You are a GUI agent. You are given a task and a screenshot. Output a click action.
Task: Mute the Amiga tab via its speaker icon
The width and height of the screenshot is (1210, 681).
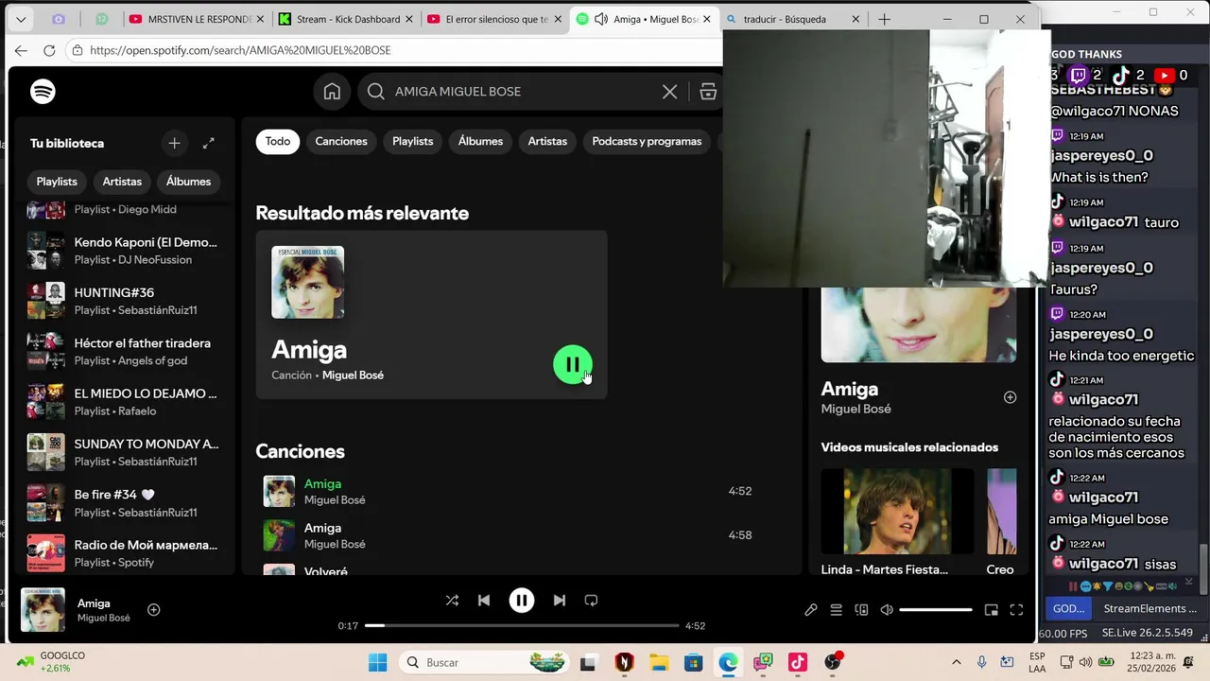coord(601,19)
